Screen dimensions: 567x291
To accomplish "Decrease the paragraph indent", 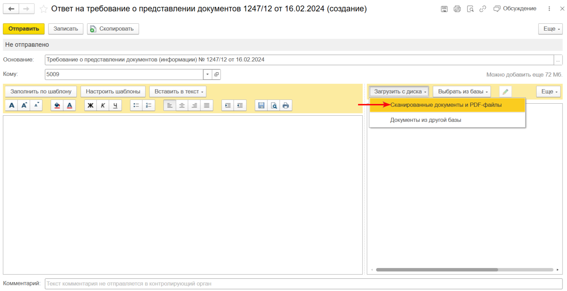I will coord(240,105).
